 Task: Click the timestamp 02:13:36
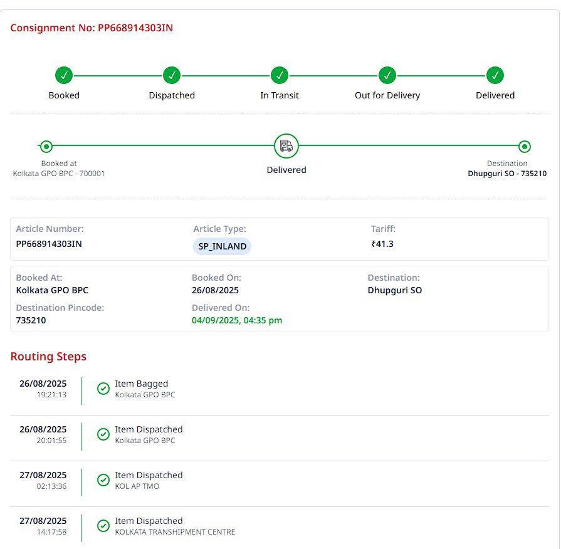(x=51, y=486)
